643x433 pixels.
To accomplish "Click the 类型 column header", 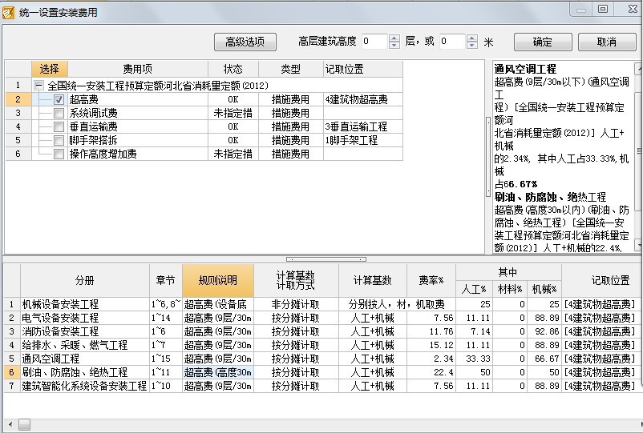I will (291, 69).
